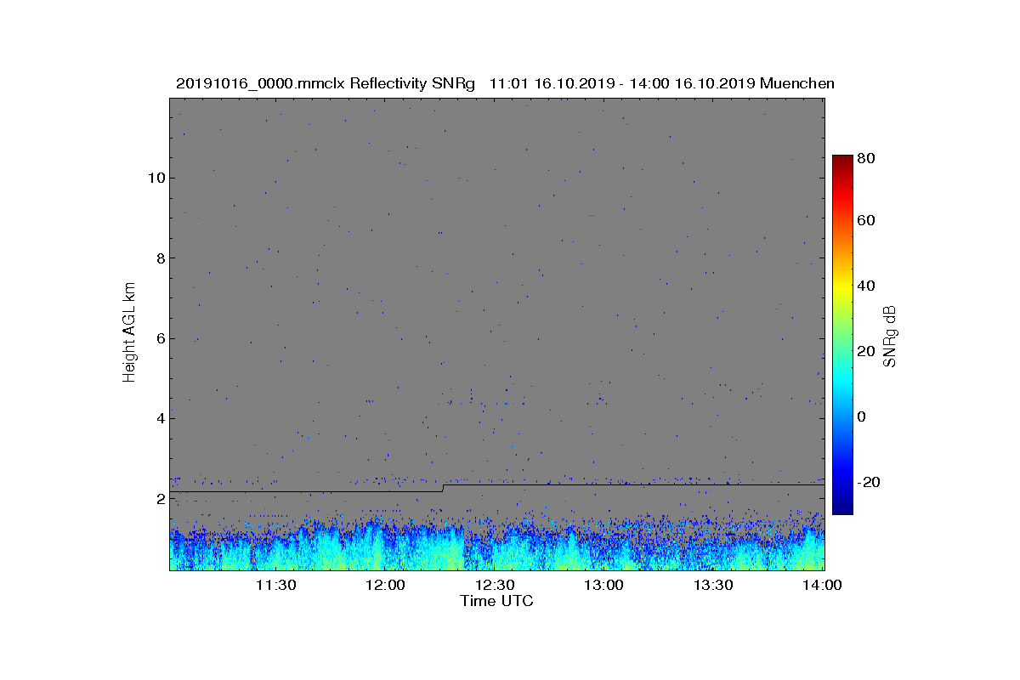Click the colorbar value 80
Viewport: 1020px width, 680px height.
click(x=867, y=158)
